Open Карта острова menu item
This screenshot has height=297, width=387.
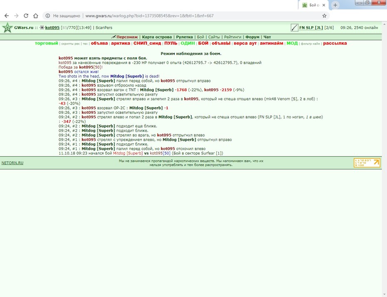pos(157,37)
